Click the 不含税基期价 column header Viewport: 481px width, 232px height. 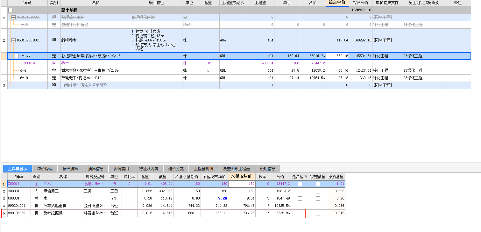point(187,177)
